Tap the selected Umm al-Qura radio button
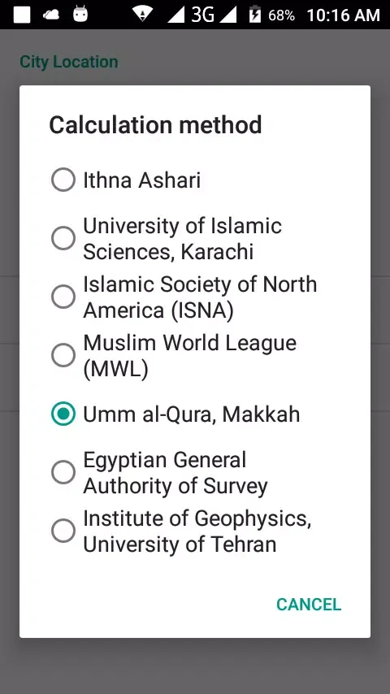 pos(63,414)
